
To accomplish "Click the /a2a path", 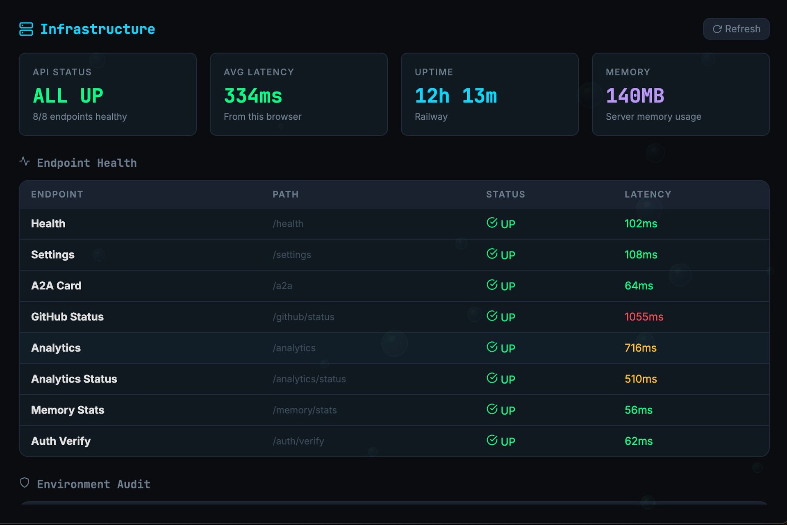I will pos(282,286).
